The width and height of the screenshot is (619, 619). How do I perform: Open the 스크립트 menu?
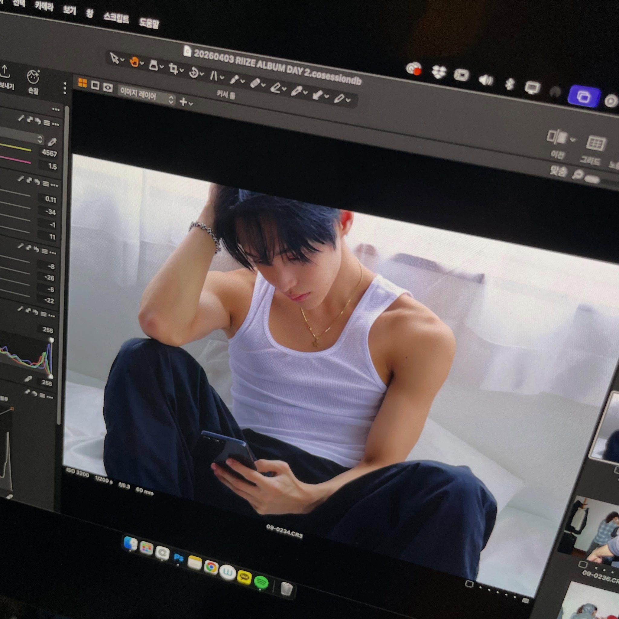[116, 18]
